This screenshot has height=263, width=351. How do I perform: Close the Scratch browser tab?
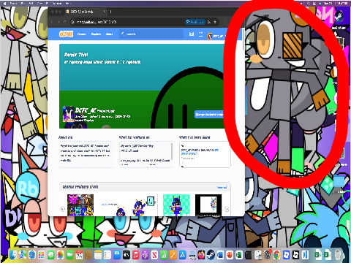[105, 12]
